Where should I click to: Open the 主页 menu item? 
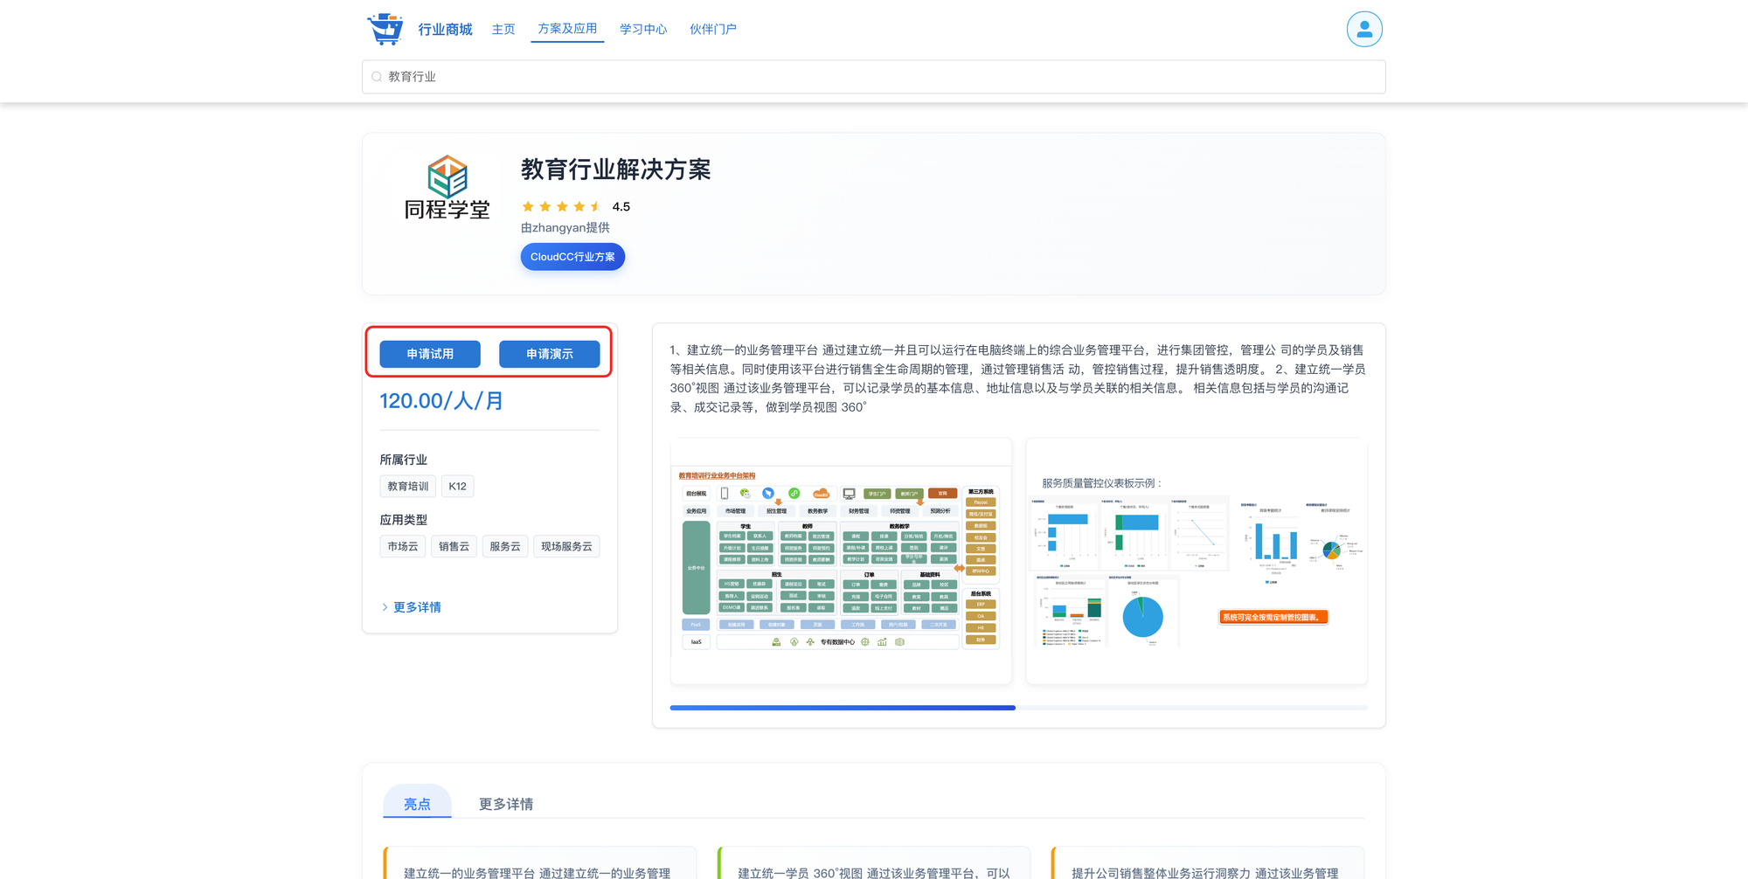click(x=503, y=30)
